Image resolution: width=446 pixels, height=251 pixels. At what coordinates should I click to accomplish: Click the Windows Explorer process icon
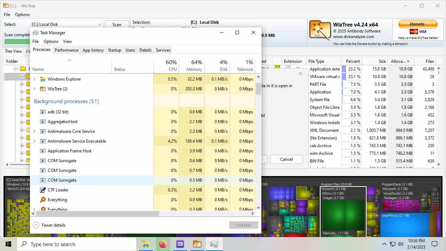[43, 79]
